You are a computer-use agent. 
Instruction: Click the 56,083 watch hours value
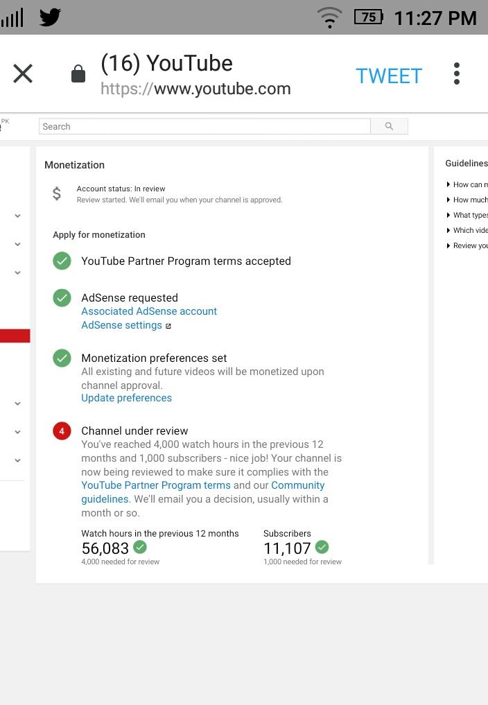pyautogui.click(x=105, y=548)
